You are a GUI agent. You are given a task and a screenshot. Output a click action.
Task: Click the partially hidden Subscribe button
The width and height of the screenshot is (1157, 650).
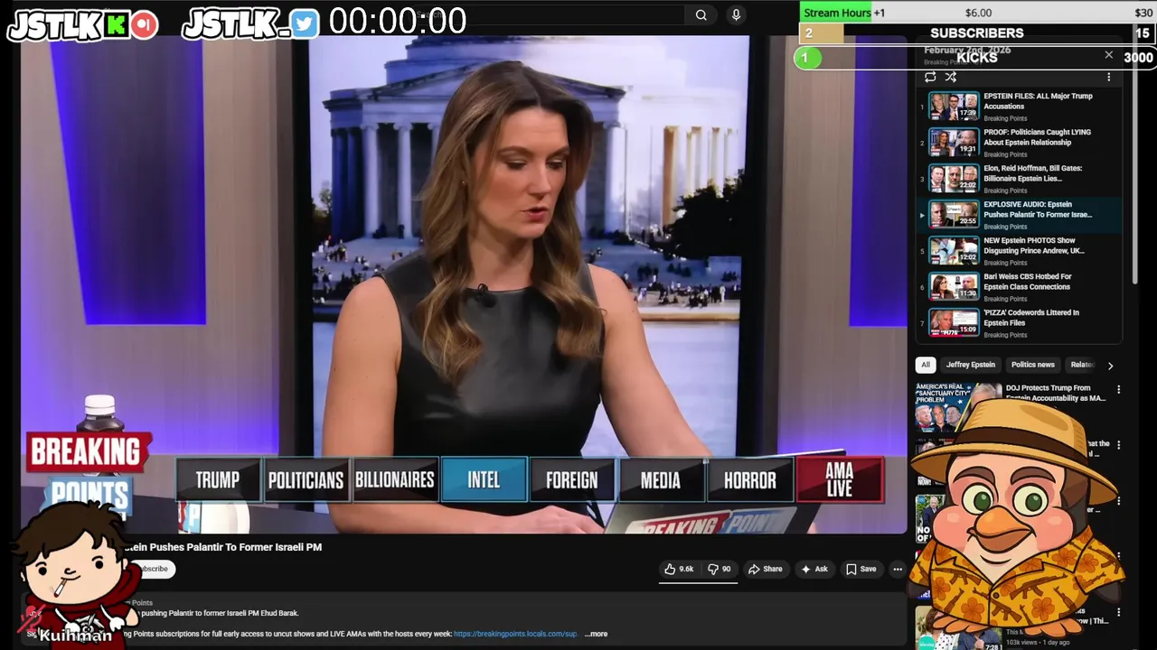pyautogui.click(x=152, y=569)
